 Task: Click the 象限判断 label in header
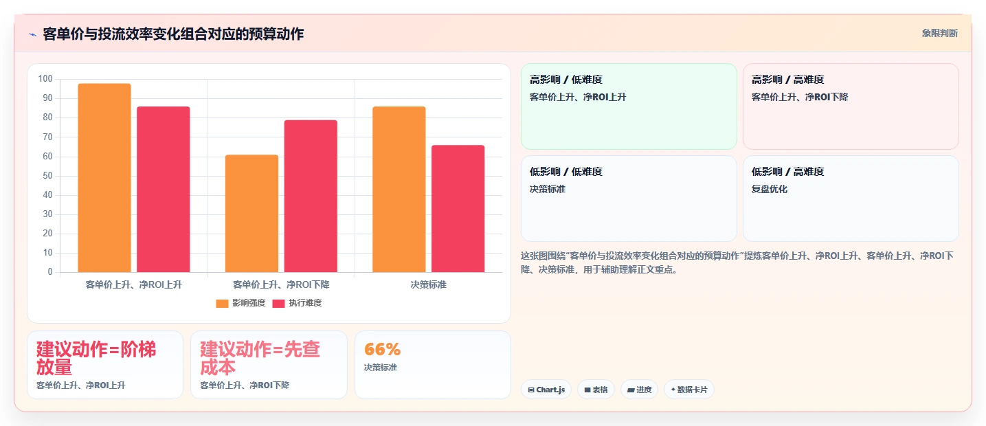(x=939, y=33)
